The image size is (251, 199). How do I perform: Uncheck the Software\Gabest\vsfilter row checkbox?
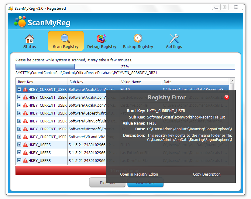point(19,113)
